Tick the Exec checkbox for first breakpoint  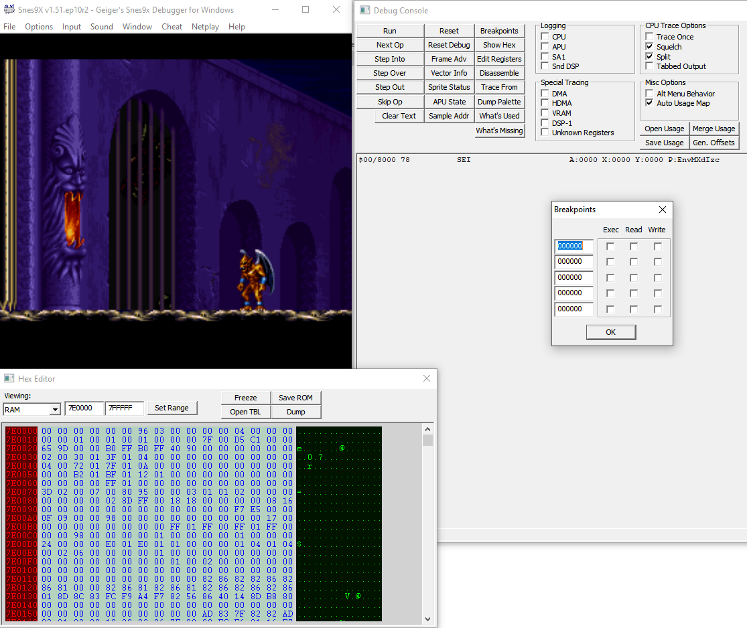(610, 246)
